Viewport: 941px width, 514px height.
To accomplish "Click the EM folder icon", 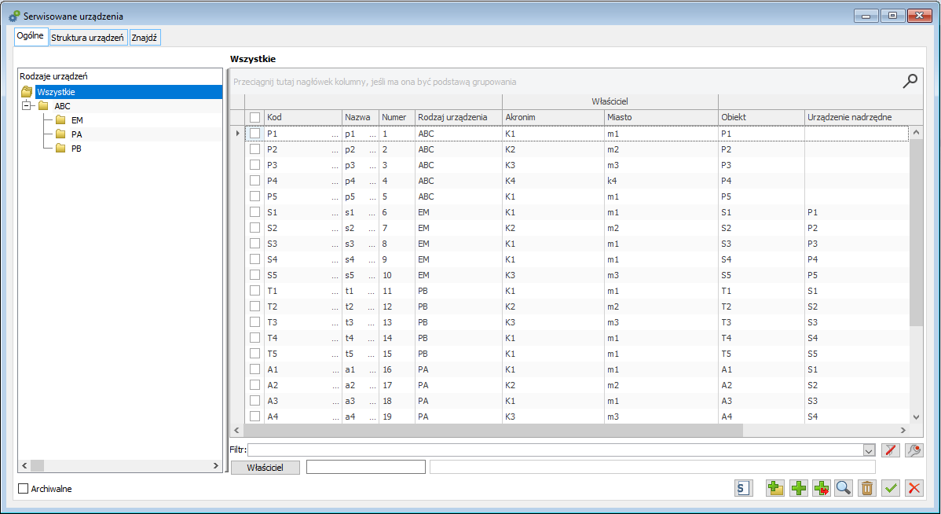I will [x=60, y=120].
